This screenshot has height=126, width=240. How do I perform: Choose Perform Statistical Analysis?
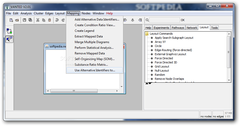[x=95, y=48]
